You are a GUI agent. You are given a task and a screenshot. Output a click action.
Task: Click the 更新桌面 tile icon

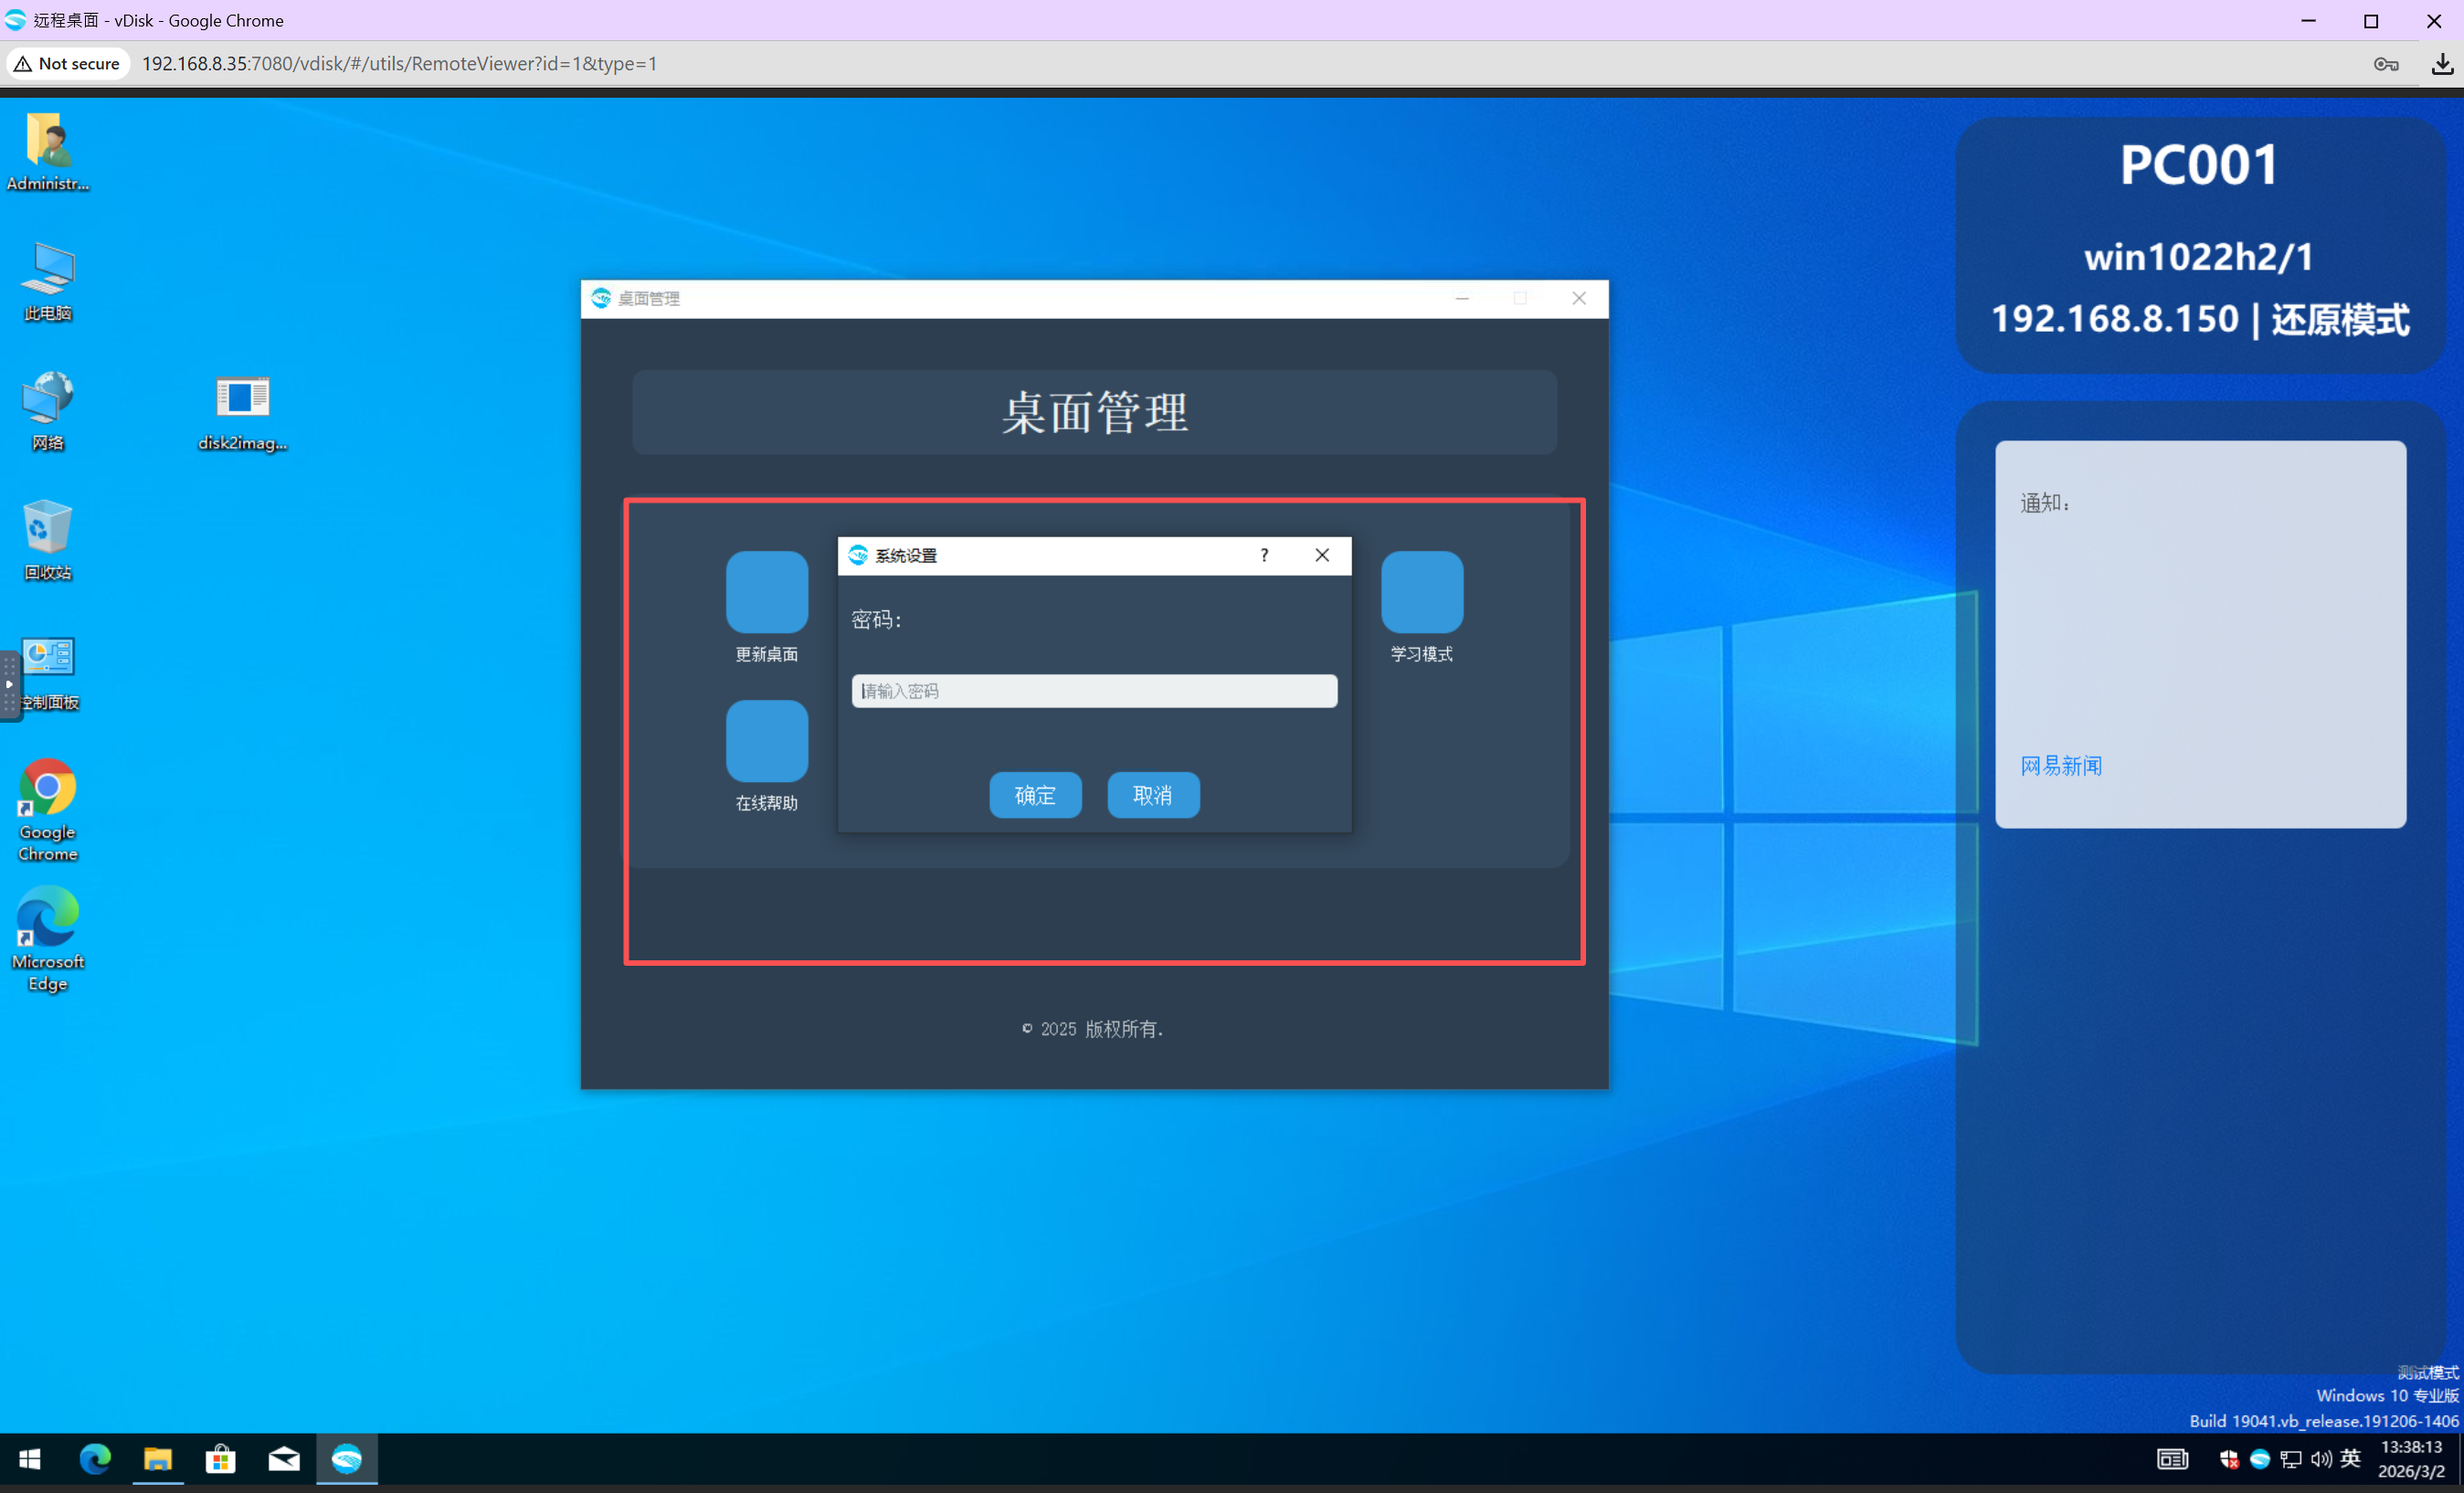[x=766, y=592]
